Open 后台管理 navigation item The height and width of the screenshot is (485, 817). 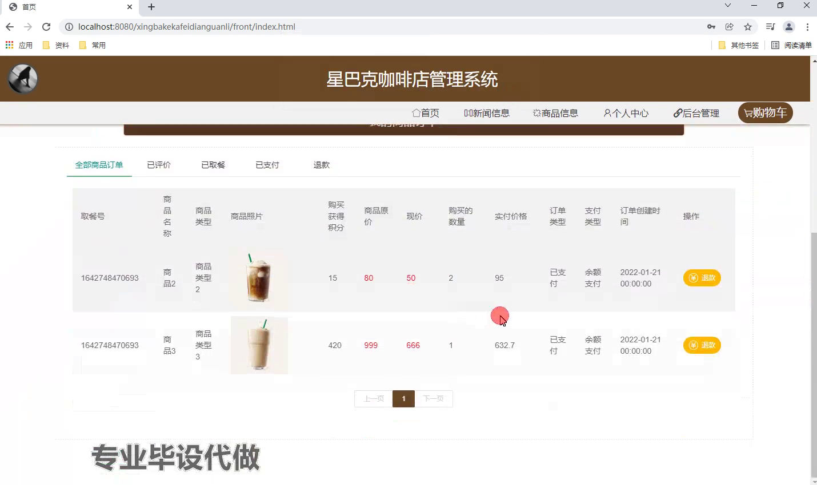(x=696, y=113)
